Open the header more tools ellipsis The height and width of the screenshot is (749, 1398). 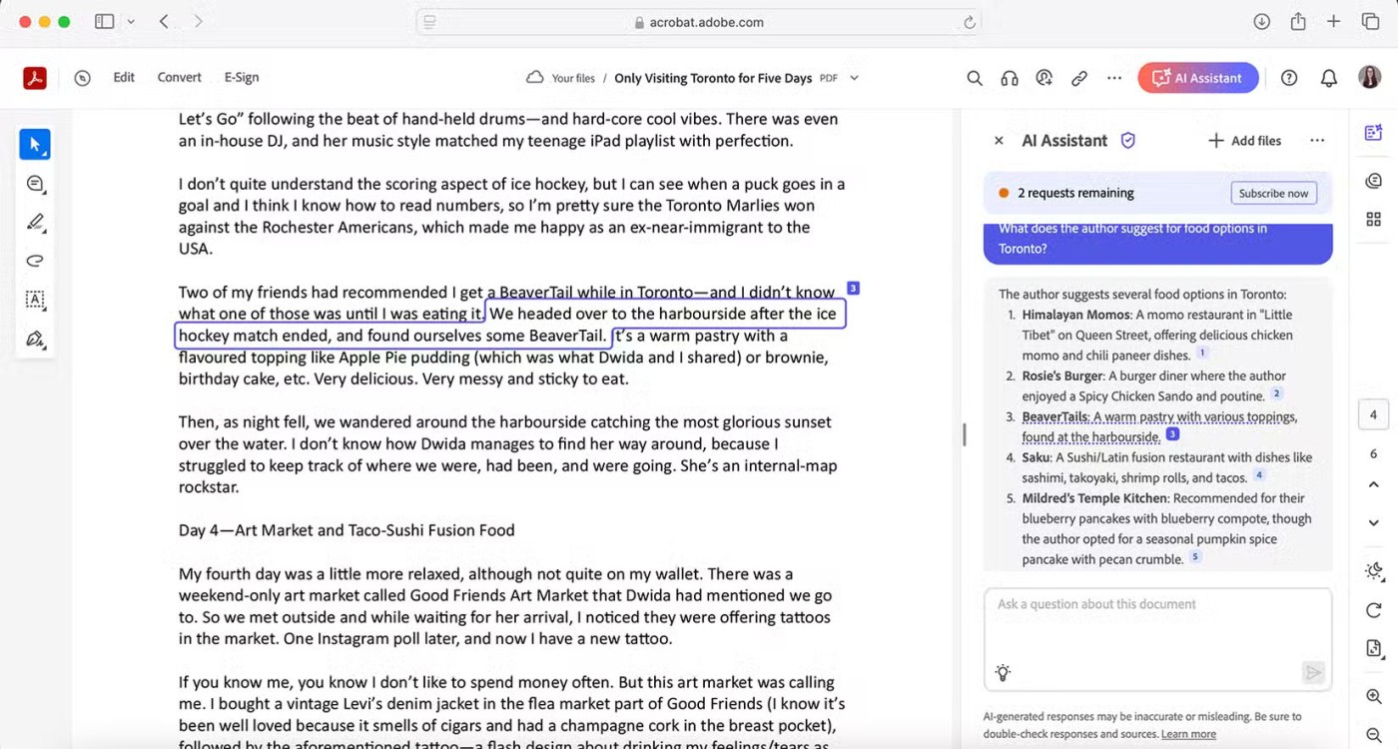coord(1113,78)
